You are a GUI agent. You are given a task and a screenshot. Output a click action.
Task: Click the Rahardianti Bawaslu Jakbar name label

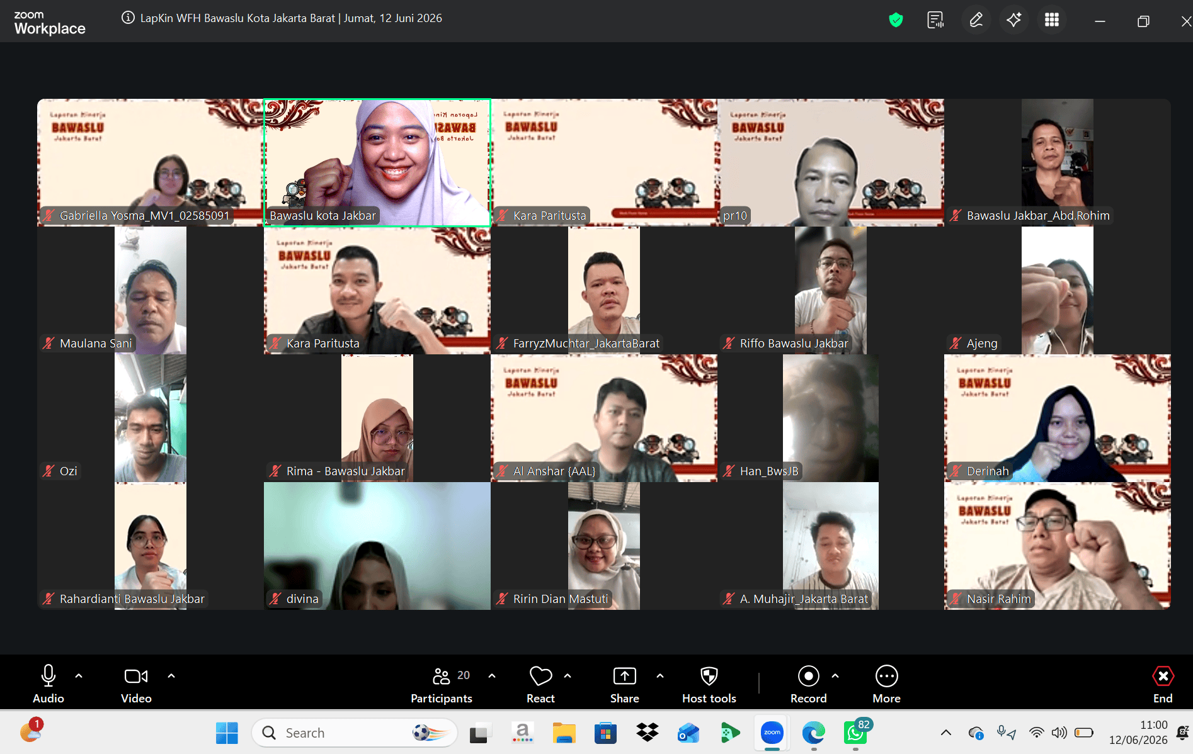132,599
